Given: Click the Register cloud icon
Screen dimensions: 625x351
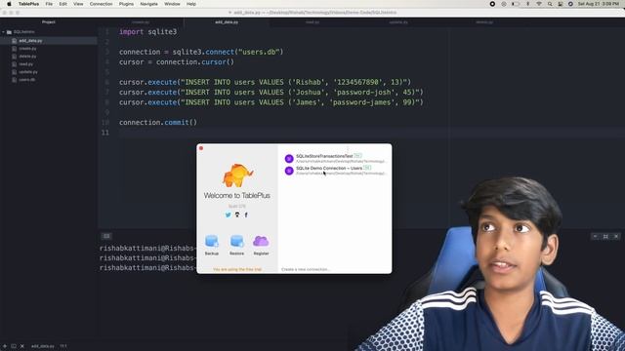Looking at the screenshot, I should click(261, 241).
